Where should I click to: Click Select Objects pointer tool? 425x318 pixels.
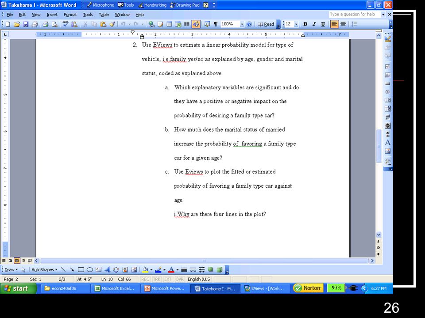[x=23, y=269]
